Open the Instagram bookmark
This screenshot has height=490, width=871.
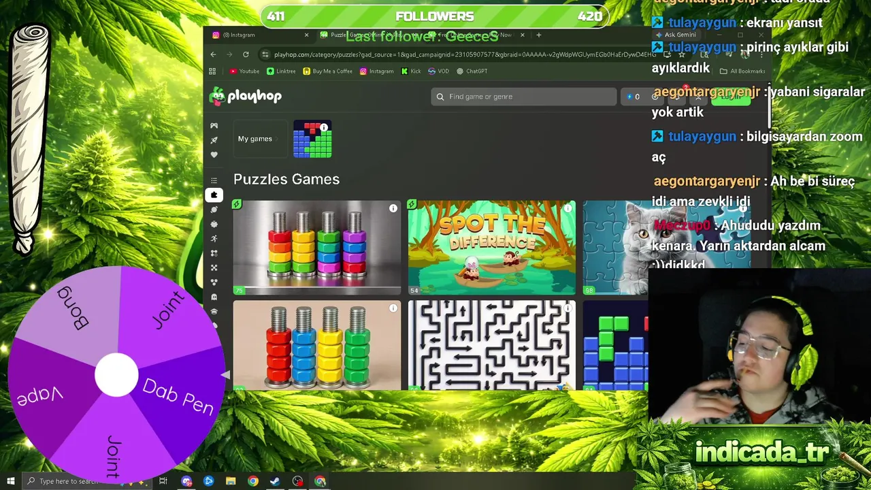coord(376,71)
